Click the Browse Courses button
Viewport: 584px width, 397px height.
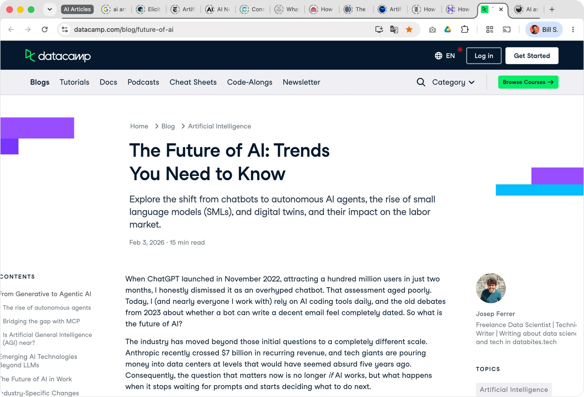pyautogui.click(x=528, y=82)
